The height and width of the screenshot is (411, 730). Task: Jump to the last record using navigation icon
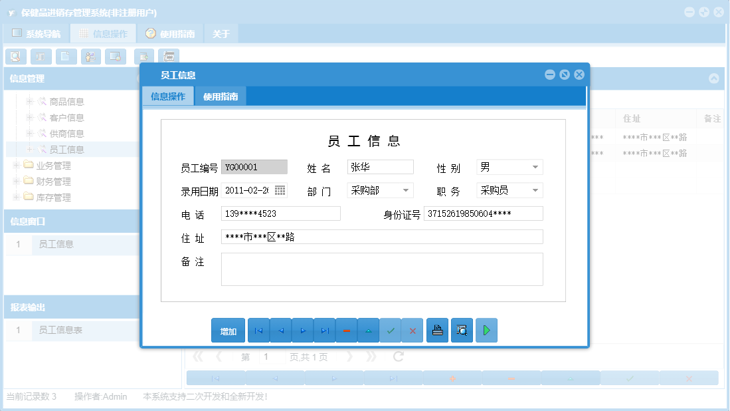(324, 330)
